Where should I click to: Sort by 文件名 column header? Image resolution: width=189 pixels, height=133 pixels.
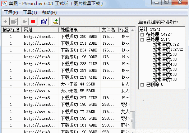point(110,30)
